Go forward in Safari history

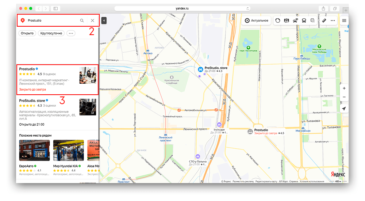coord(46,9)
